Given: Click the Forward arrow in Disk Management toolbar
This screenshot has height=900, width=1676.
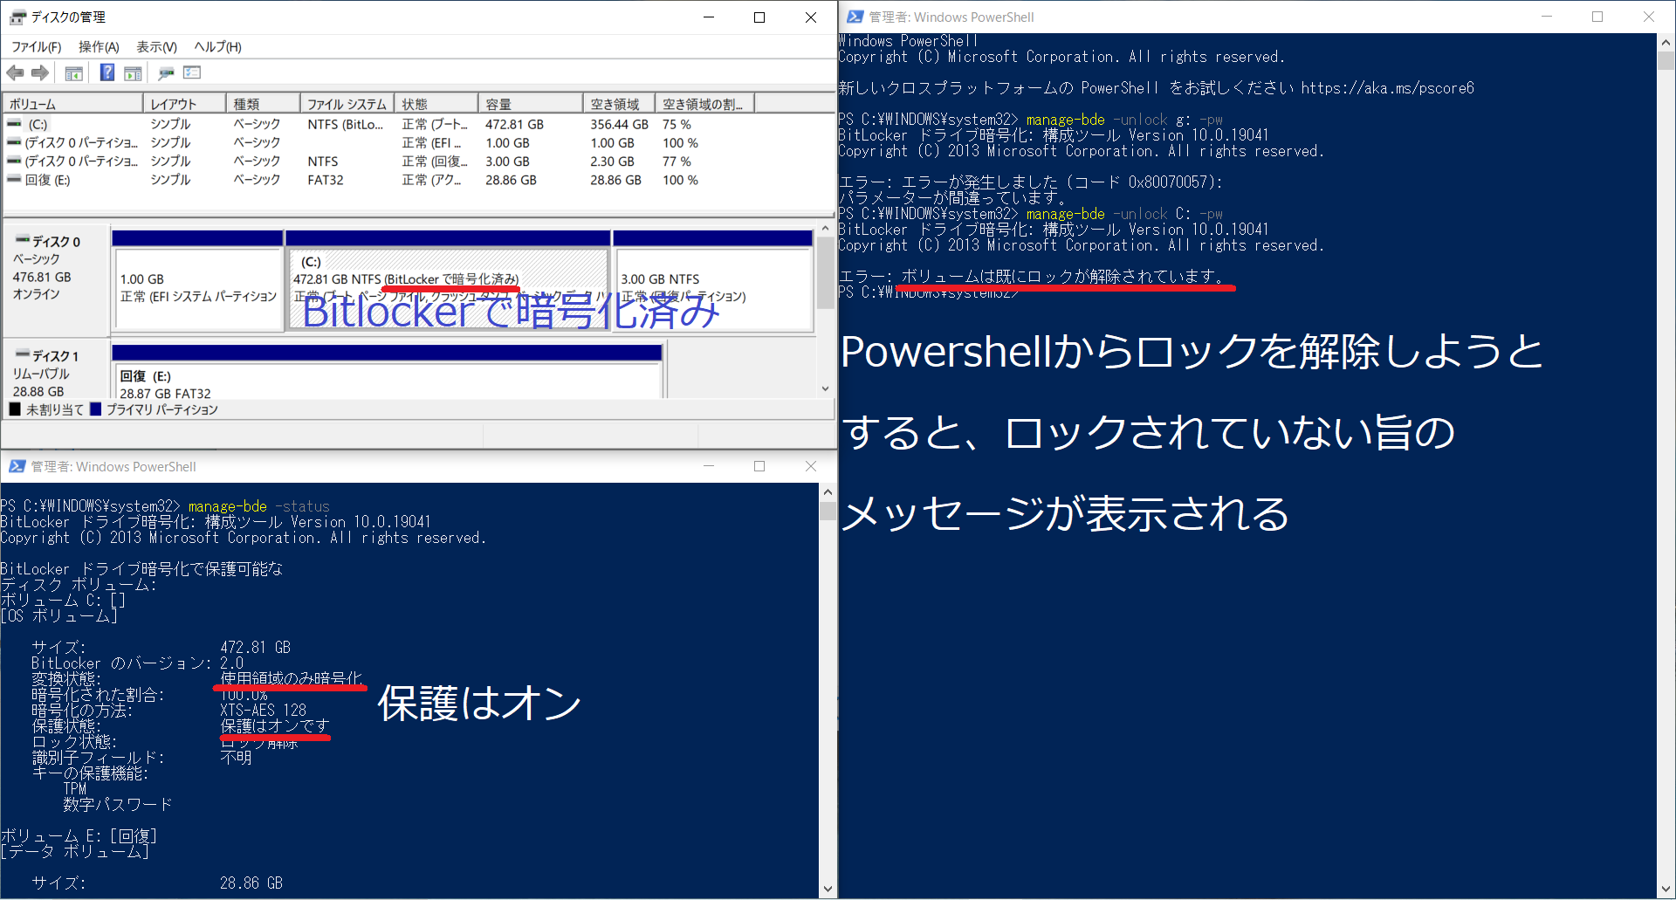Looking at the screenshot, I should pos(40,72).
